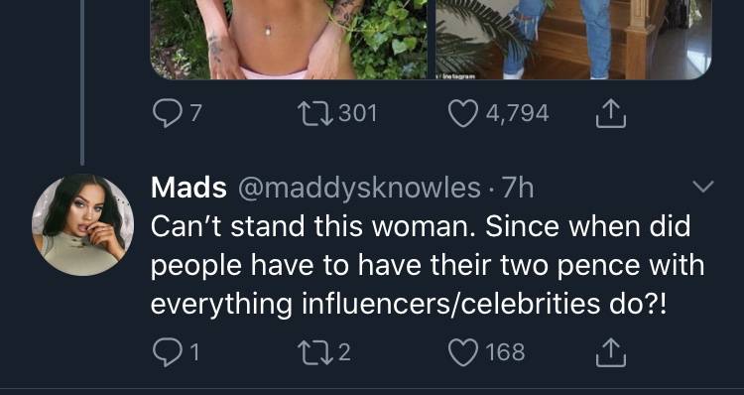Tap the 4,794 like count

pos(517,114)
